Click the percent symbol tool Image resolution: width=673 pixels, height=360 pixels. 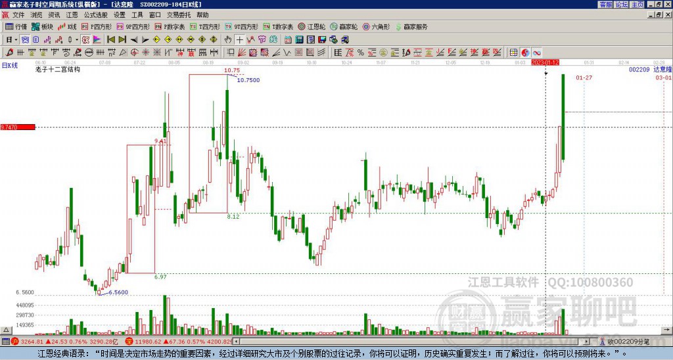click(361, 53)
